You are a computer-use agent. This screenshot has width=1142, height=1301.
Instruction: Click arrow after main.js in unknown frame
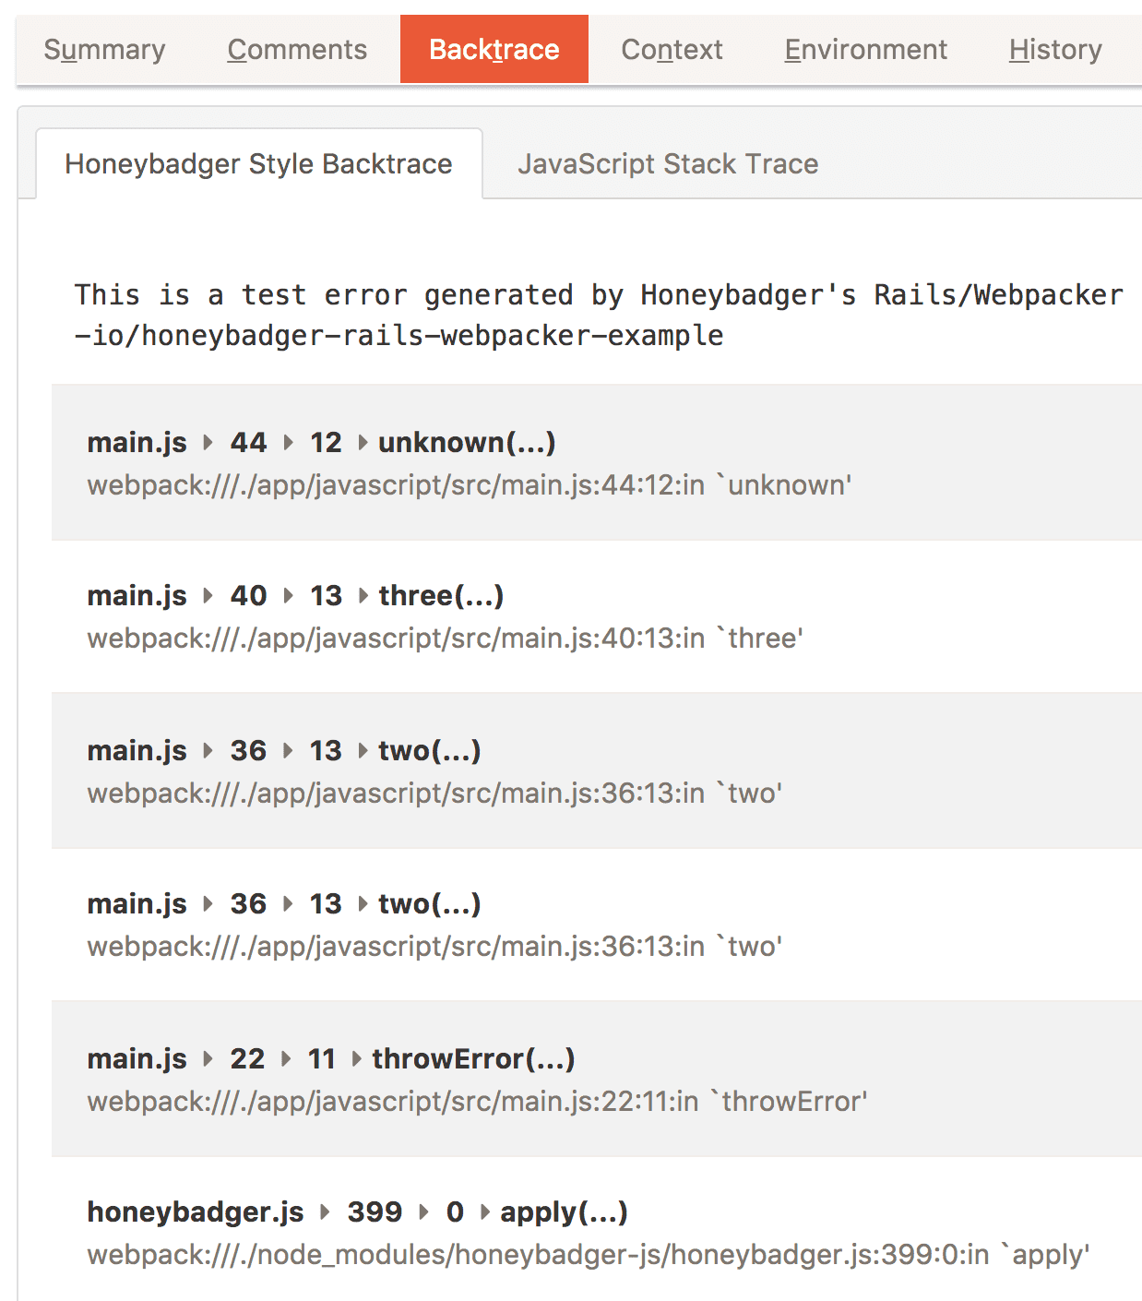pos(208,443)
